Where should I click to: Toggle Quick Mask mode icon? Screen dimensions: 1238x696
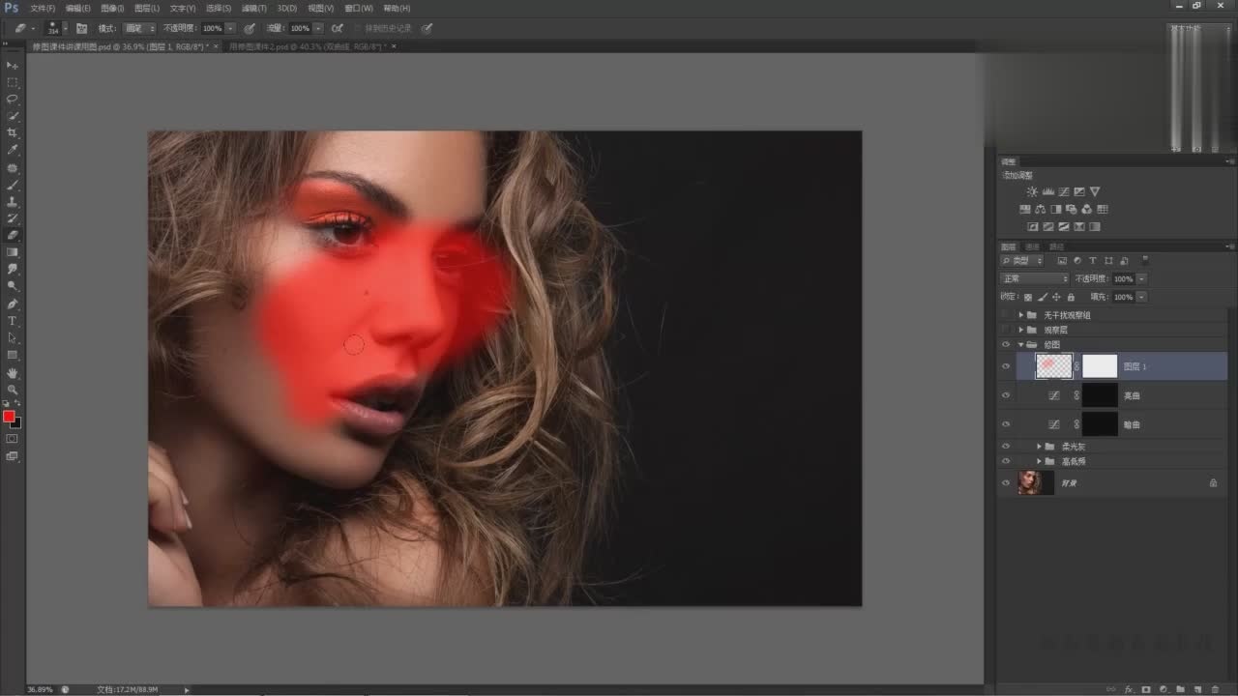point(13,438)
